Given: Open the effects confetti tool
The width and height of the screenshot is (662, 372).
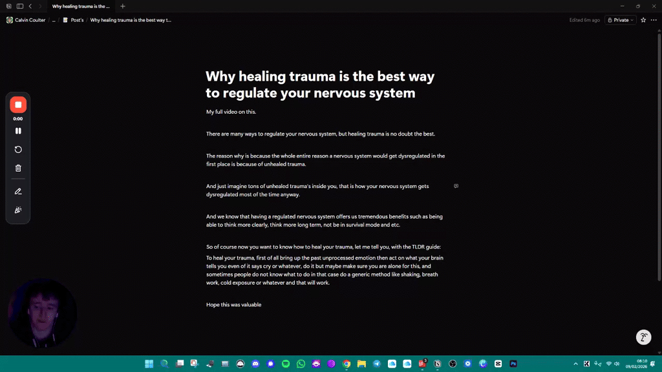Looking at the screenshot, I should pos(18,209).
